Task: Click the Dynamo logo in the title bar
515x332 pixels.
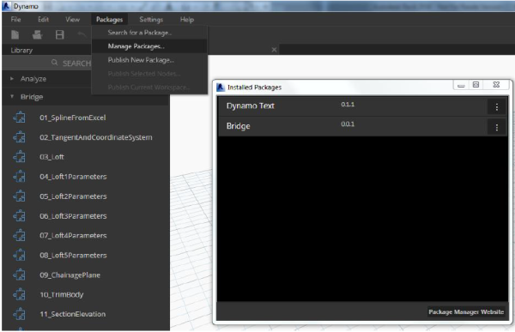Action: [x=7, y=6]
